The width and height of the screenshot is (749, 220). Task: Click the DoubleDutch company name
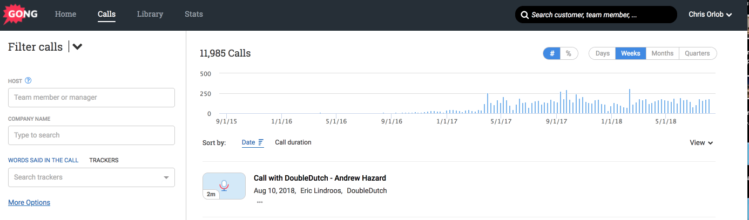pos(367,190)
